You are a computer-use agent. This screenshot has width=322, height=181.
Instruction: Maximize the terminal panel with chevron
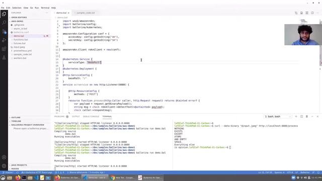click(312, 116)
